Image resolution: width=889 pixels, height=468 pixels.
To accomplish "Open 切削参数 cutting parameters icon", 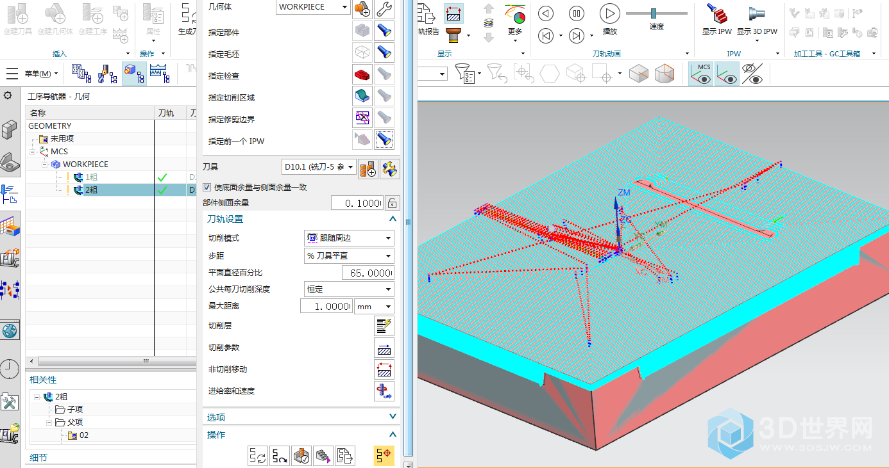I will point(384,348).
